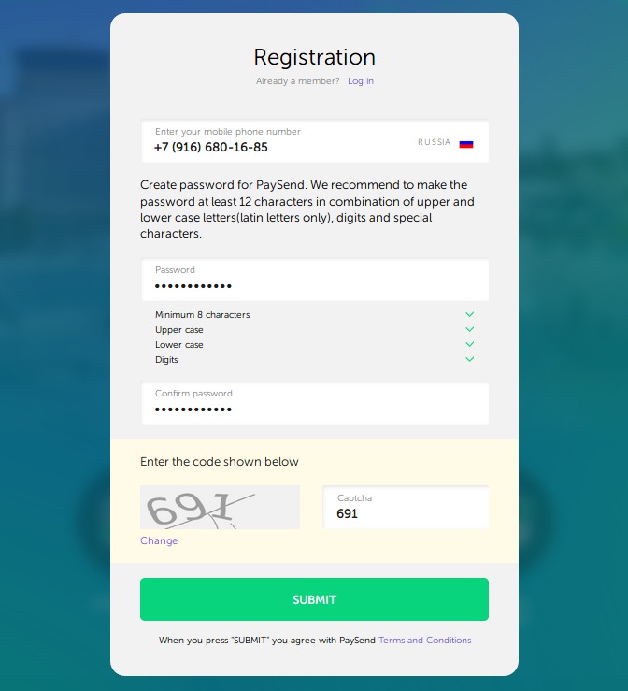Image resolution: width=628 pixels, height=691 pixels.
Task: Focus the mobile phone number field
Action: click(314, 141)
